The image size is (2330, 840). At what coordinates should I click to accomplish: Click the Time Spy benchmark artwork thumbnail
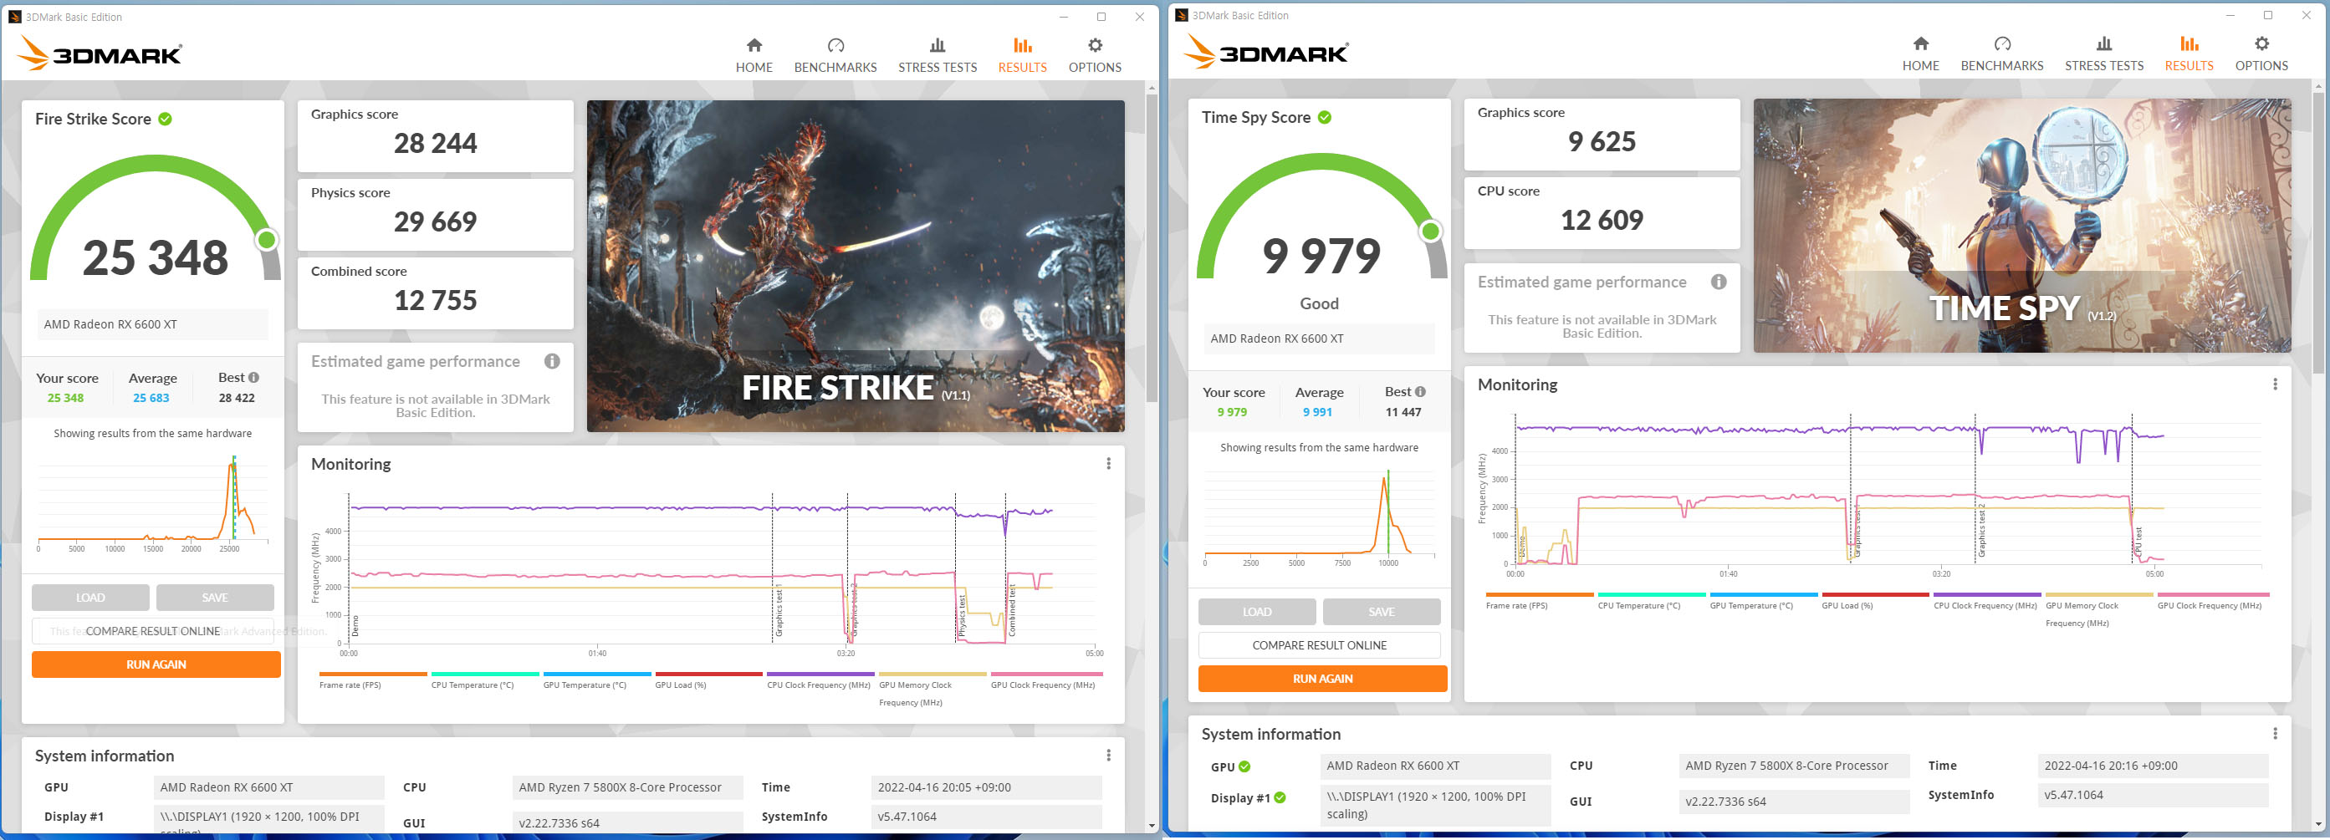pyautogui.click(x=2022, y=225)
